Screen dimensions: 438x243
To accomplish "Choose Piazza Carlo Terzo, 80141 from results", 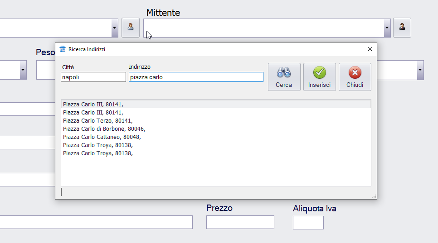I will [x=97, y=121].
